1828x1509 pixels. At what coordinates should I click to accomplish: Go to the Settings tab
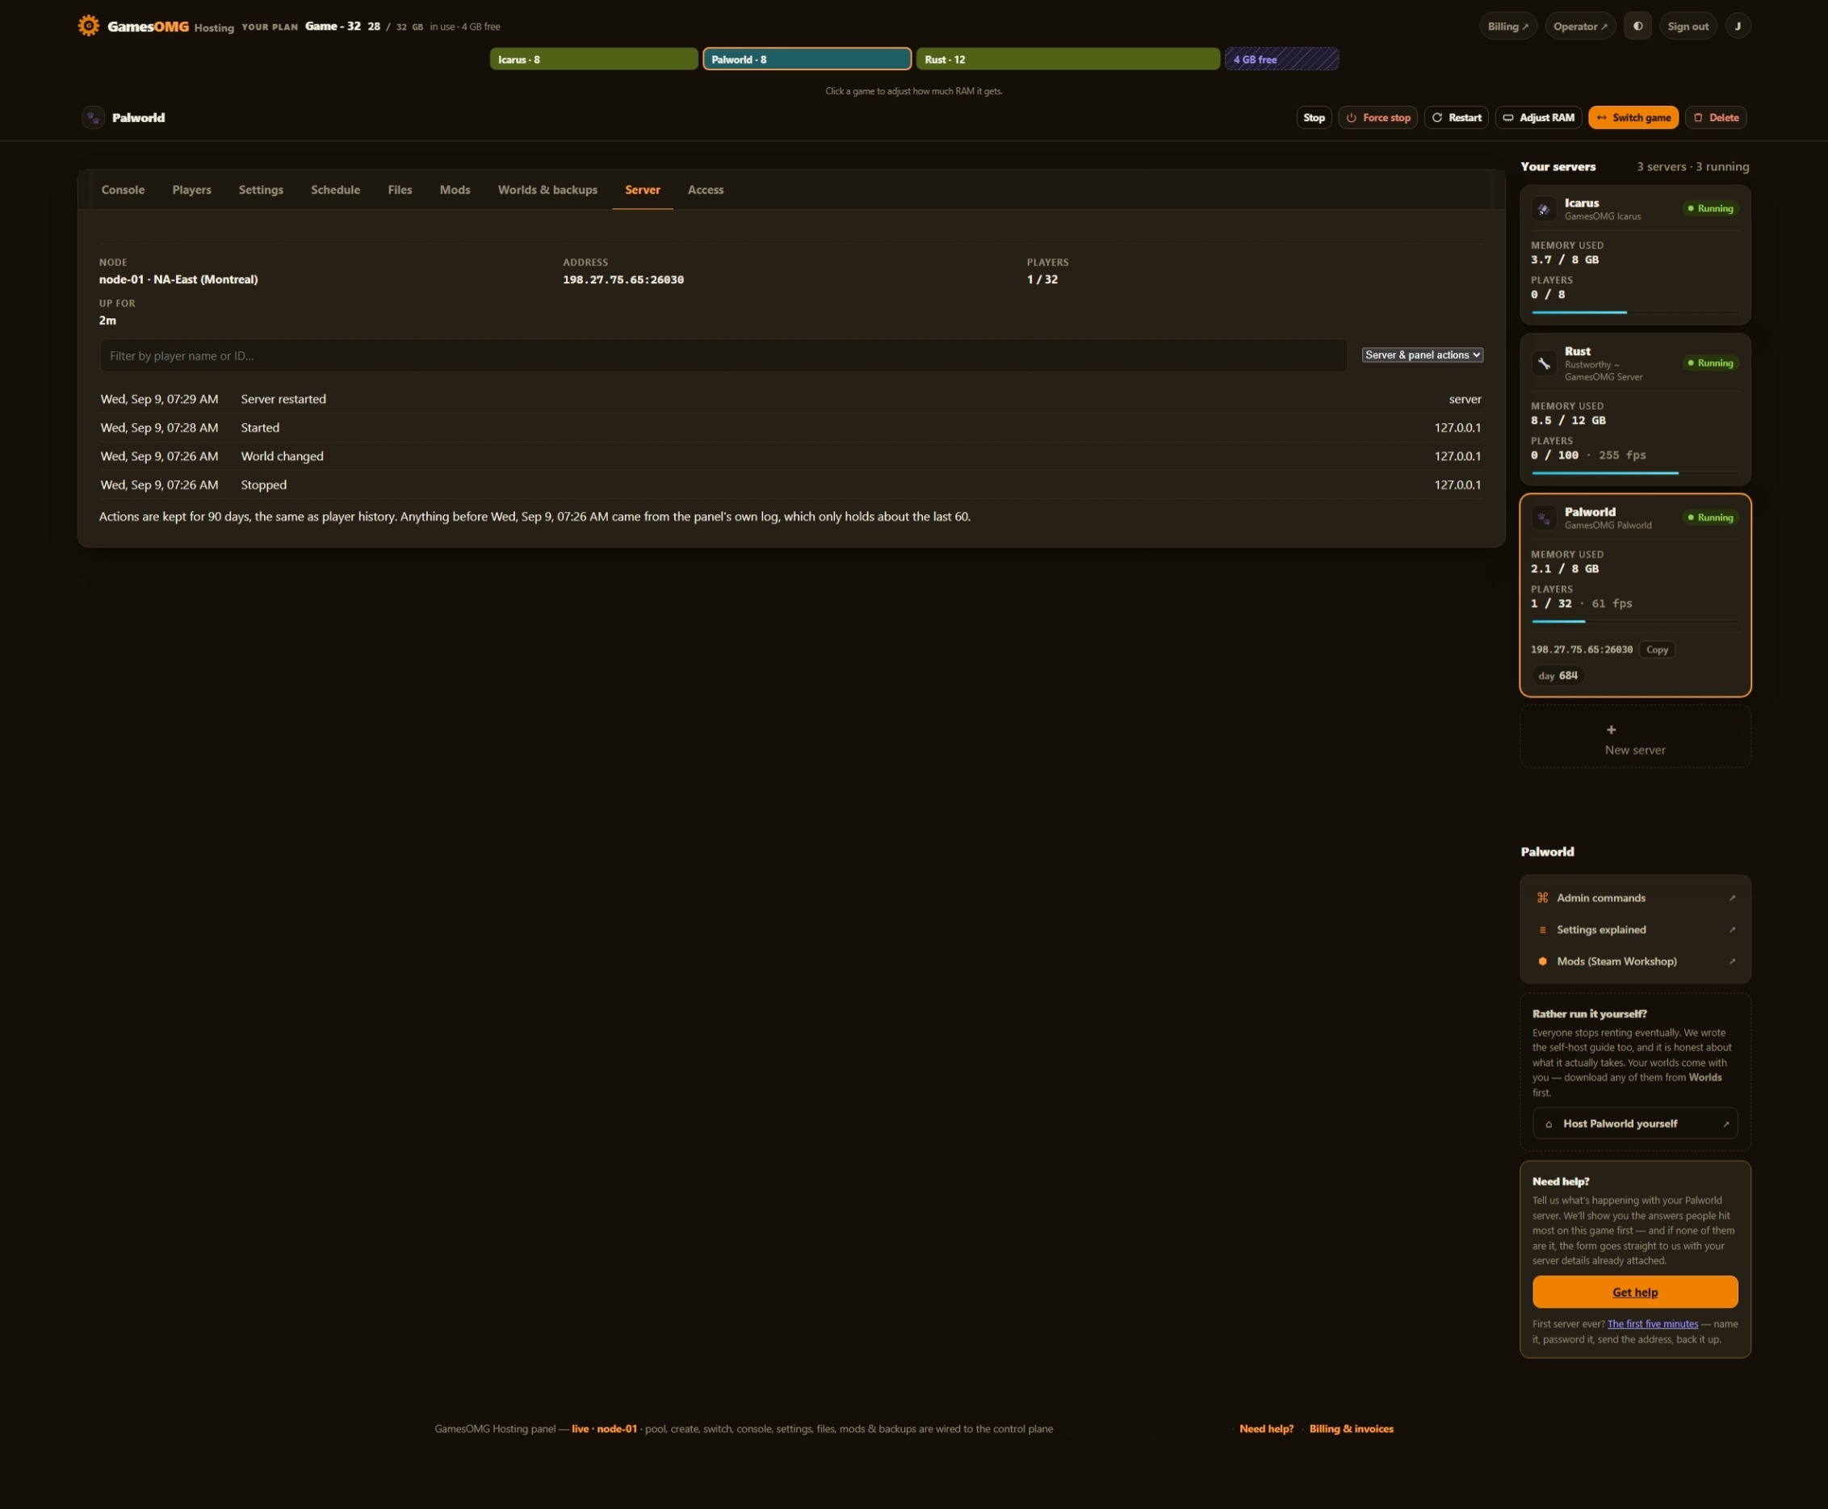261,190
